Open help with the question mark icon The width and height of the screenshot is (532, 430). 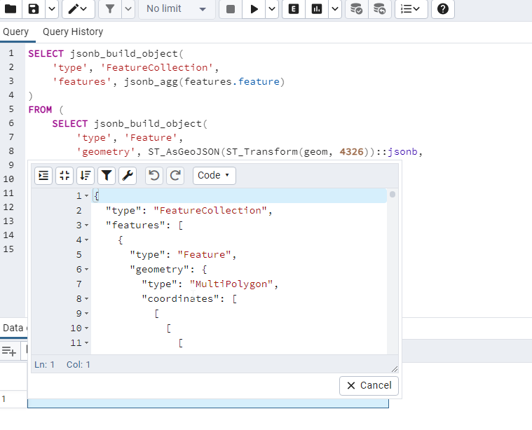(x=443, y=9)
